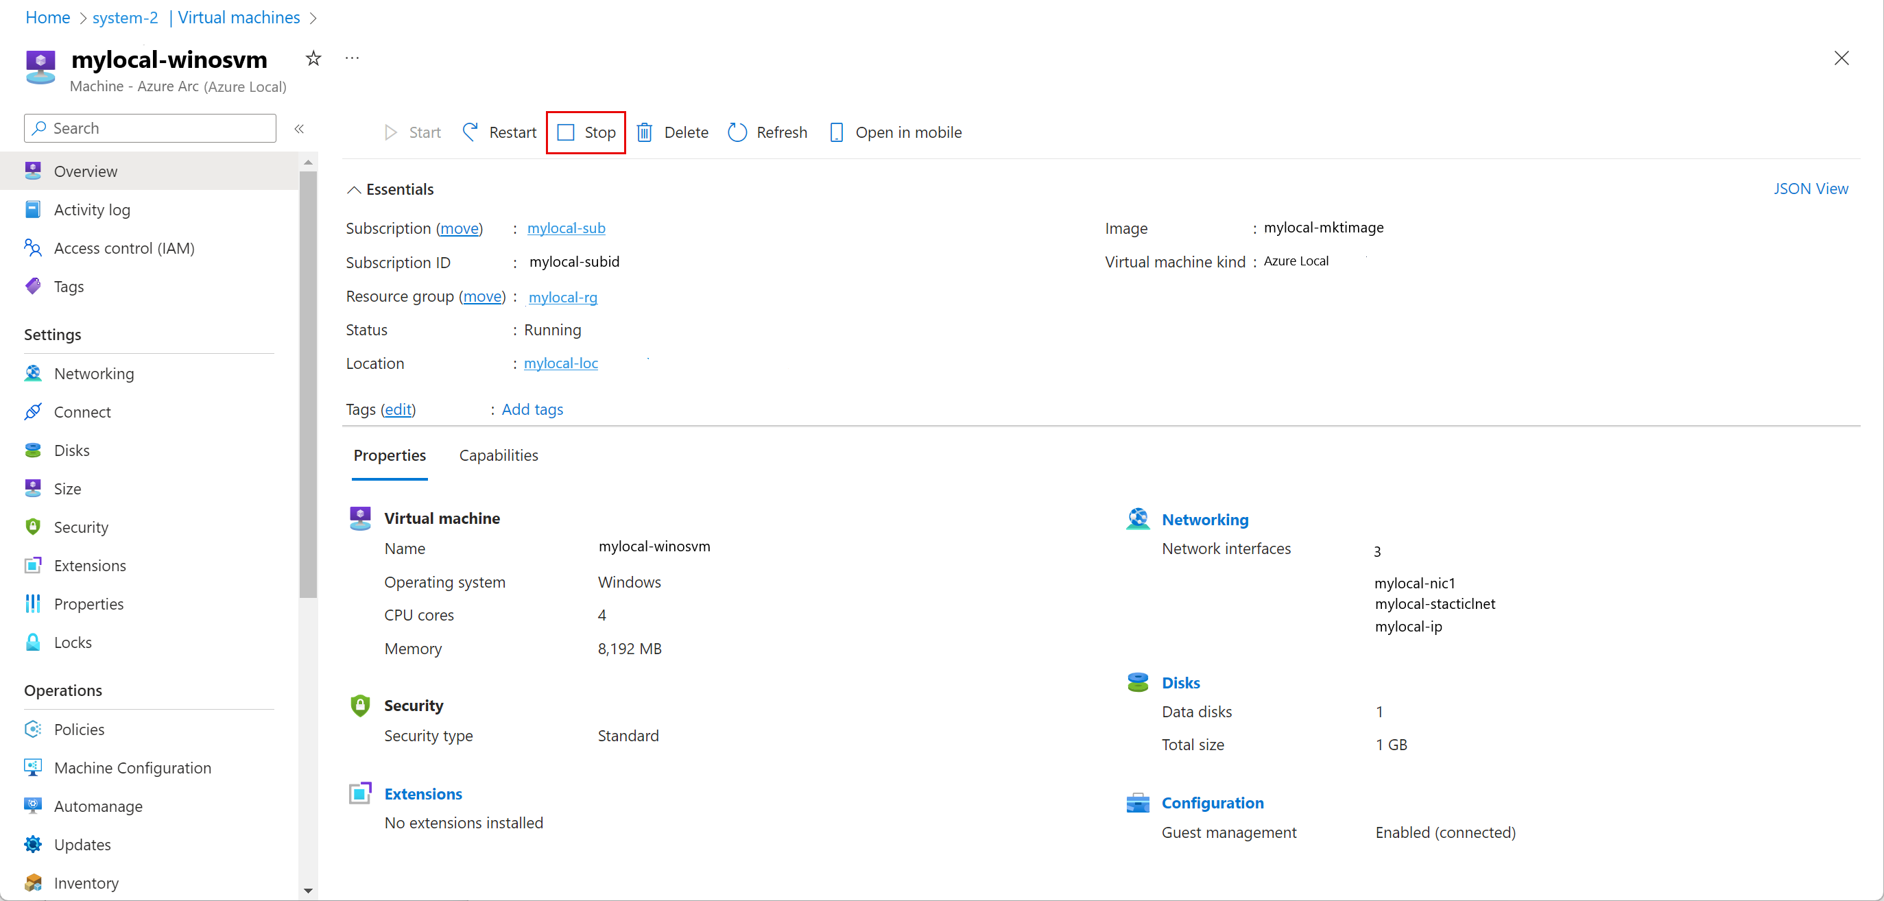This screenshot has height=901, width=1884.
Task: Click the Running status value
Action: (552, 330)
